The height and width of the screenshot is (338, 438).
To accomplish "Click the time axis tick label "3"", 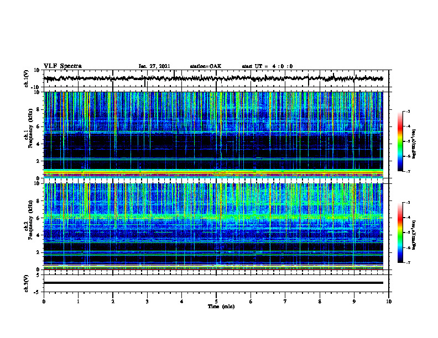I will coord(147,302).
